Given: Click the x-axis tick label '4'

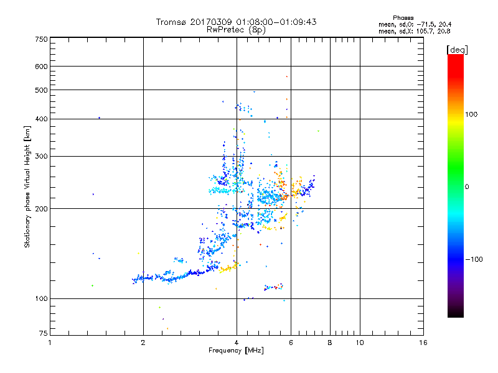Looking at the screenshot, I should 237,343.
